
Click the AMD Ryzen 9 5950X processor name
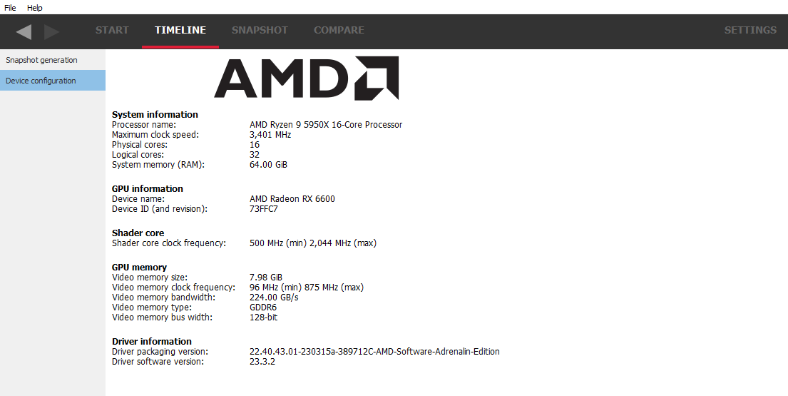coord(326,125)
